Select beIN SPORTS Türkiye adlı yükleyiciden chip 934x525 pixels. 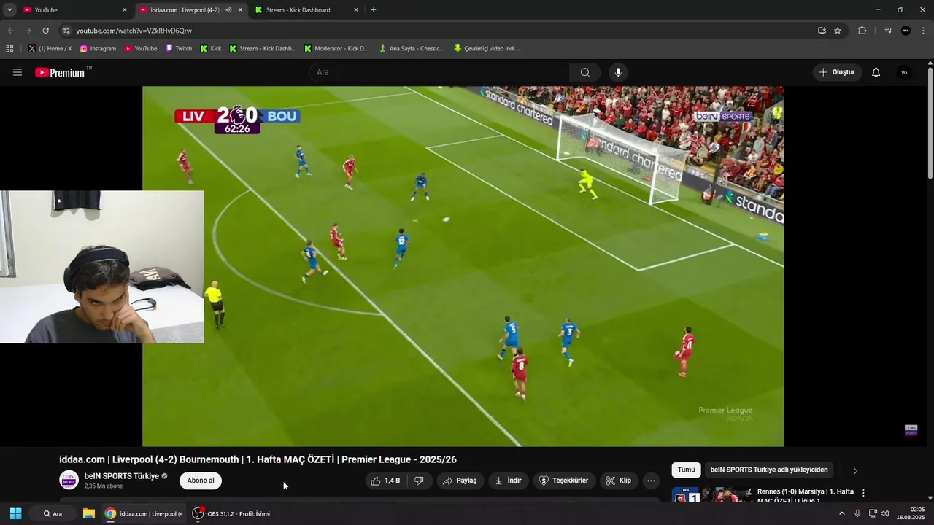[769, 470]
